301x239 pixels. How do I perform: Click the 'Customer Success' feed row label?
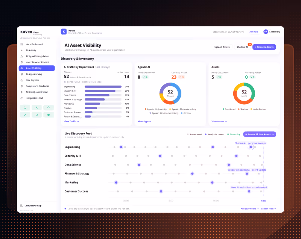[x=76, y=191]
